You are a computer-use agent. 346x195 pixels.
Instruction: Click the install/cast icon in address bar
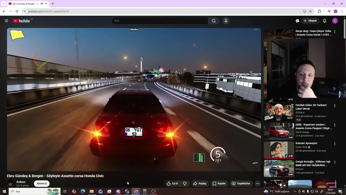[304, 11]
